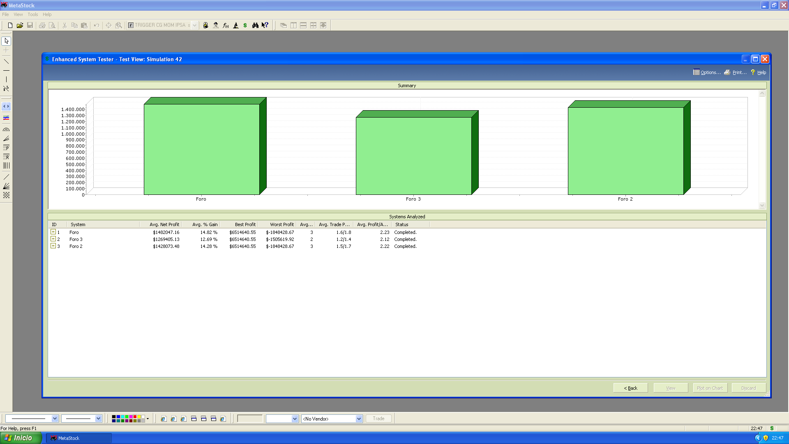Select the Fibonacci P tool (lines with P)

[6, 148]
